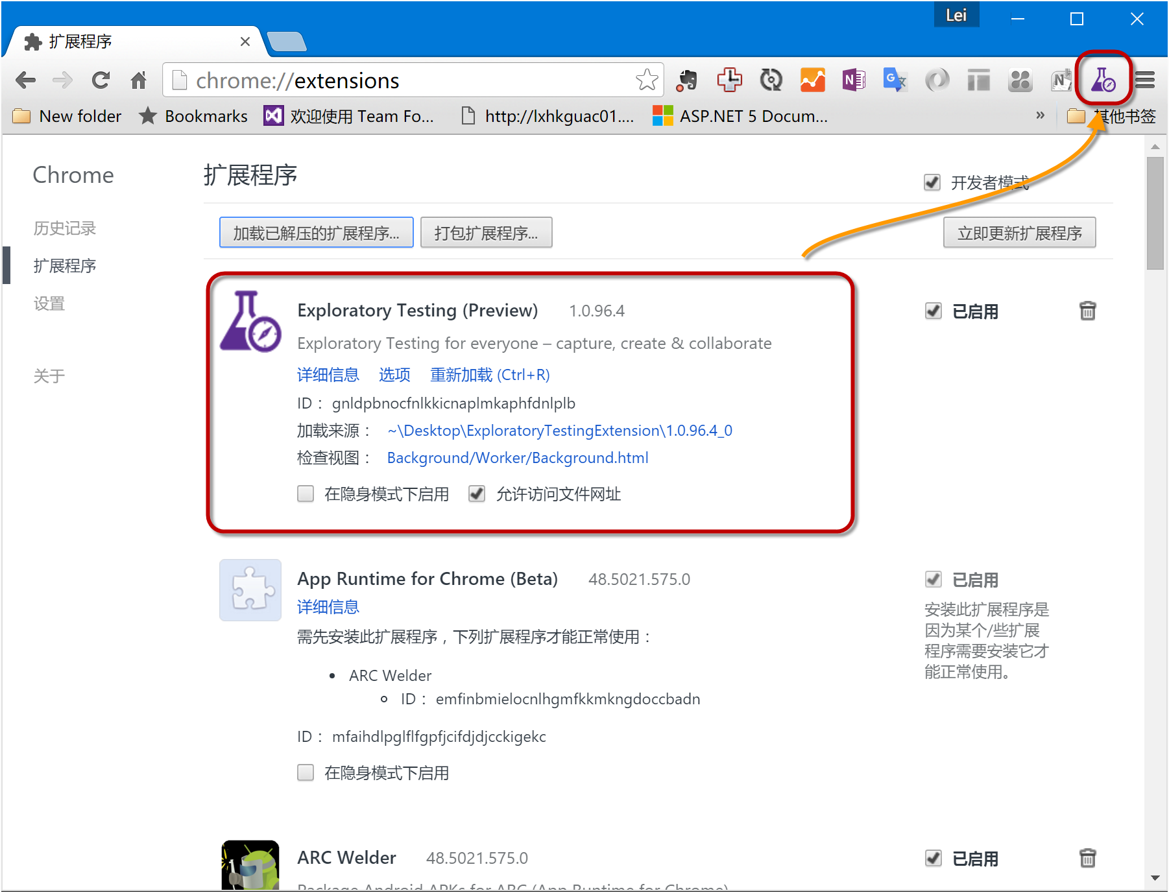Enable Exploratory Testing in incognito mode checkbox

coord(306,494)
